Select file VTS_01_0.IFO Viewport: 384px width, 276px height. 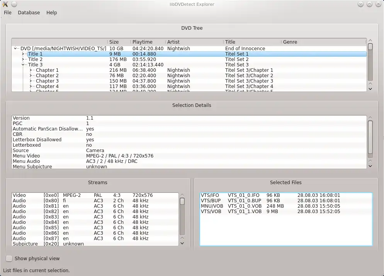286,195
